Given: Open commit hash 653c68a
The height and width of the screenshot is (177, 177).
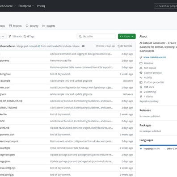Looking at the screenshot, I should 100,46.
